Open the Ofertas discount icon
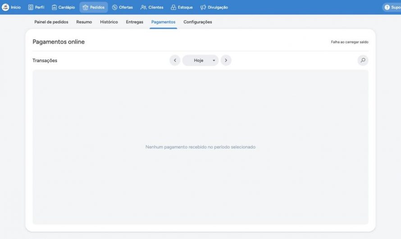This screenshot has width=401, height=239. click(114, 7)
